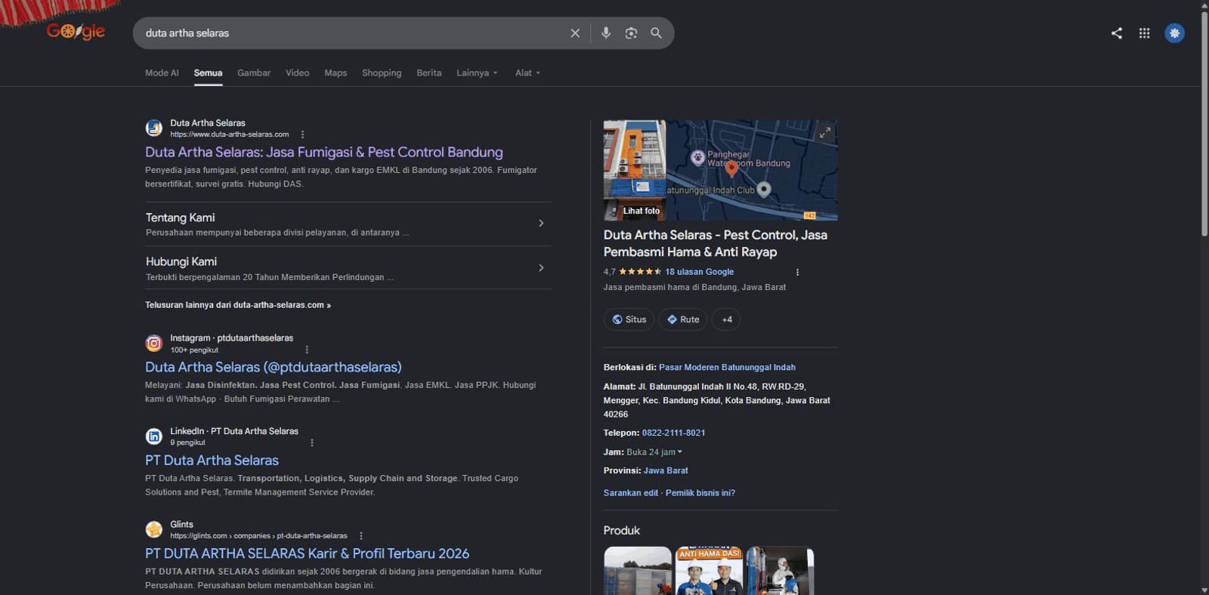Open the Google apps grid icon
1209x595 pixels.
tap(1144, 33)
